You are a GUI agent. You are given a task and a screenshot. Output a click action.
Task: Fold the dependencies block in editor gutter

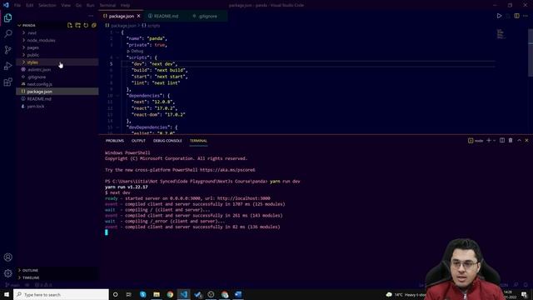click(x=118, y=96)
